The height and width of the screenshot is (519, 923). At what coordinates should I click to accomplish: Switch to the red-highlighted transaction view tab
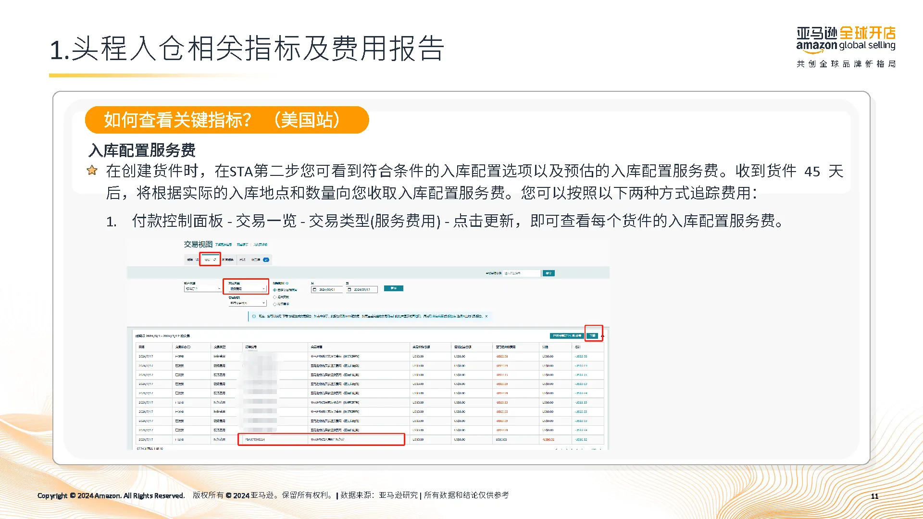210,259
